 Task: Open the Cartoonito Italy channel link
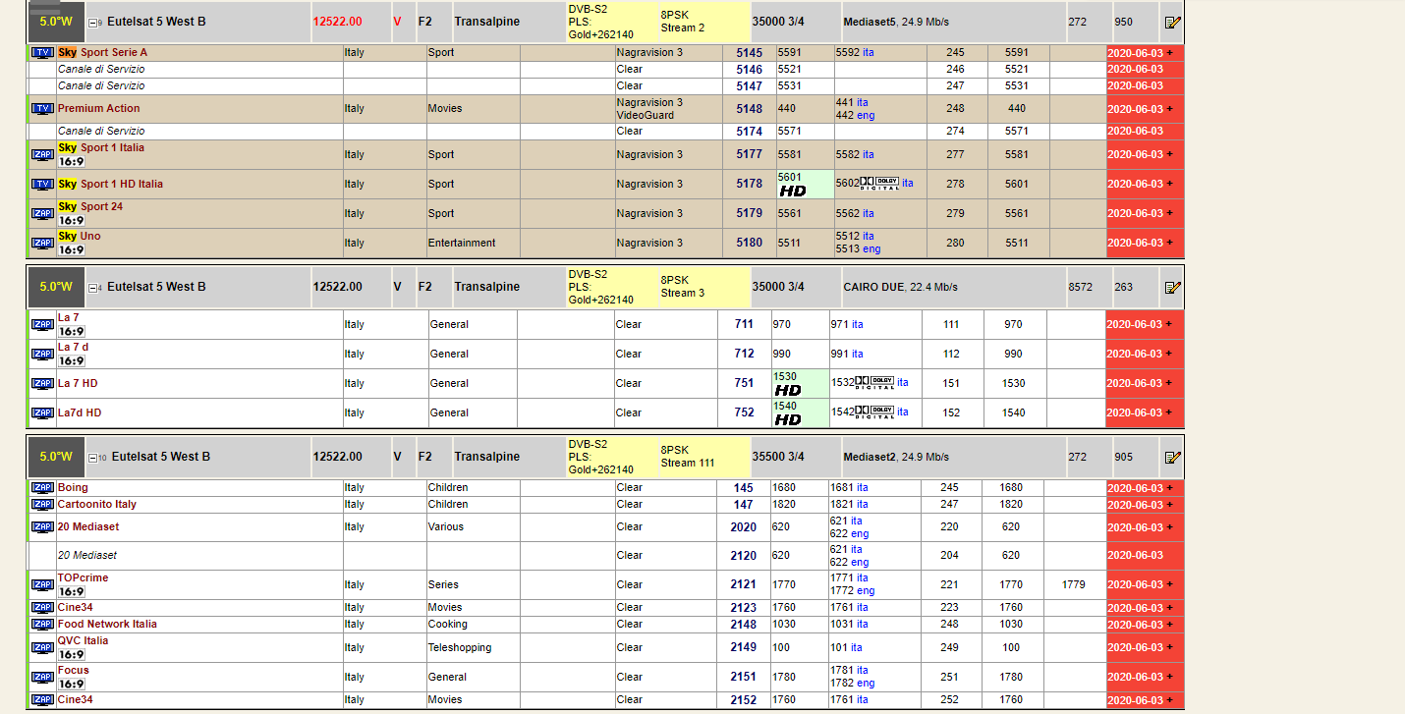pyautogui.click(x=96, y=505)
